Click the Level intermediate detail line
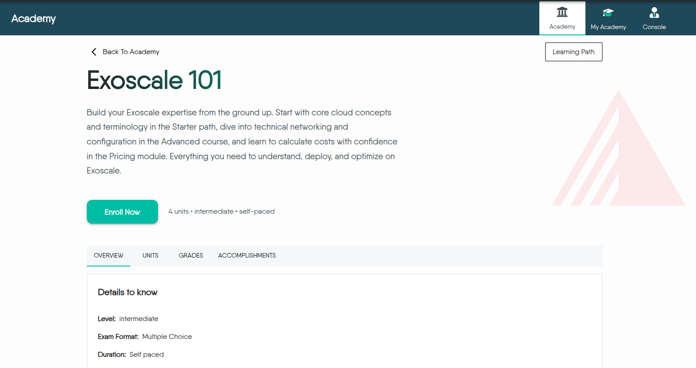 (x=128, y=319)
